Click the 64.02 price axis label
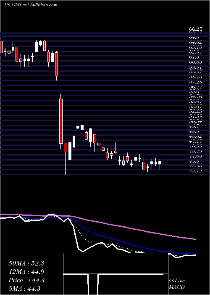The width and height of the screenshot is (210, 295). pyautogui.click(x=195, y=43)
